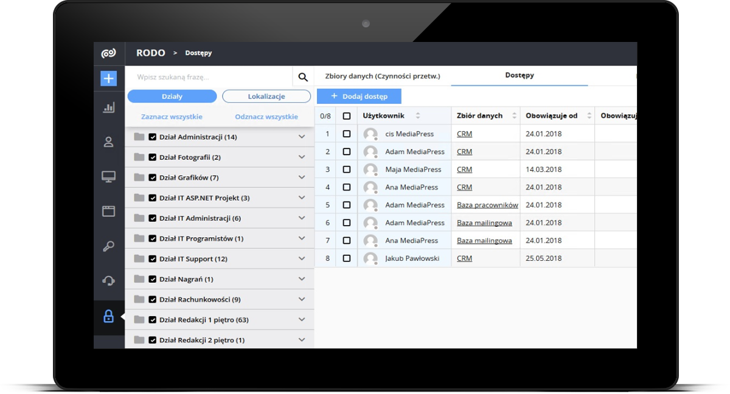The image size is (730, 394).
Task: Click Maja MediaPress's avatar icon
Action: (x=370, y=170)
